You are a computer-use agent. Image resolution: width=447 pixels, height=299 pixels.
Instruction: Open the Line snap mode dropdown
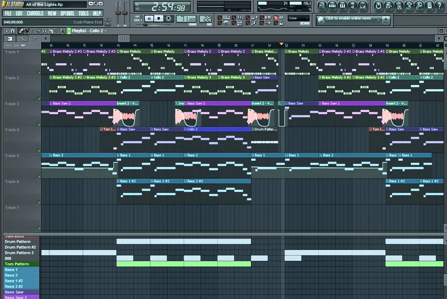(298, 18)
